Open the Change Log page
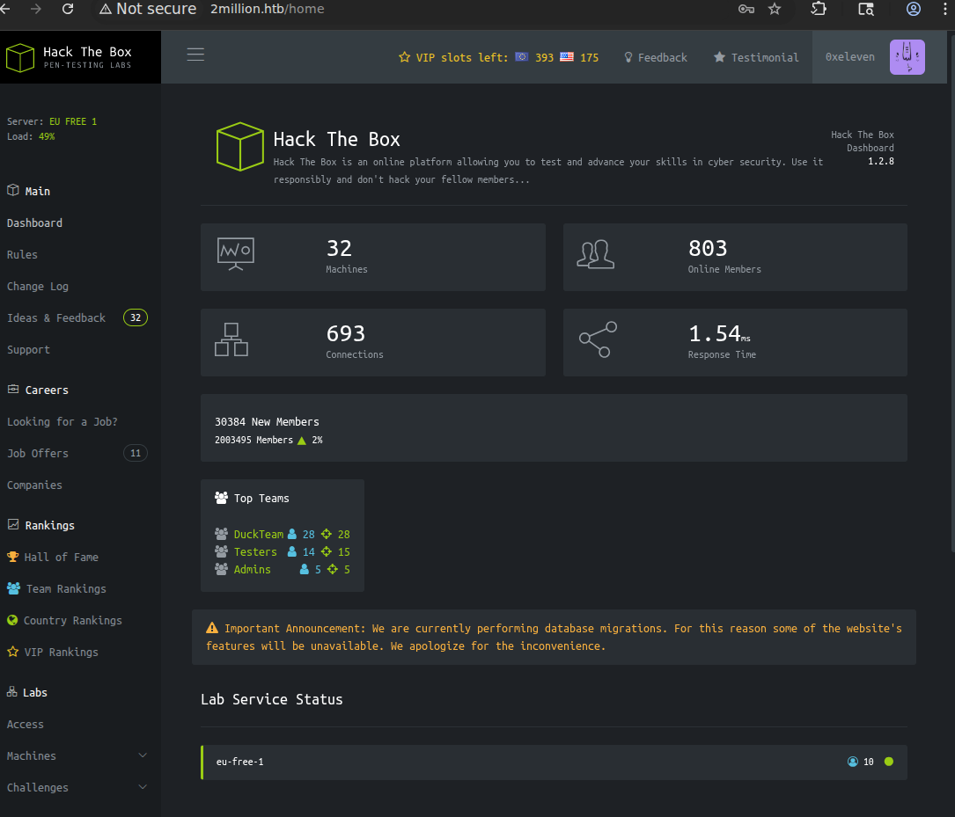 pyautogui.click(x=38, y=286)
